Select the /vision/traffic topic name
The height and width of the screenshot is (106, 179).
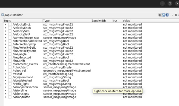point(21,97)
